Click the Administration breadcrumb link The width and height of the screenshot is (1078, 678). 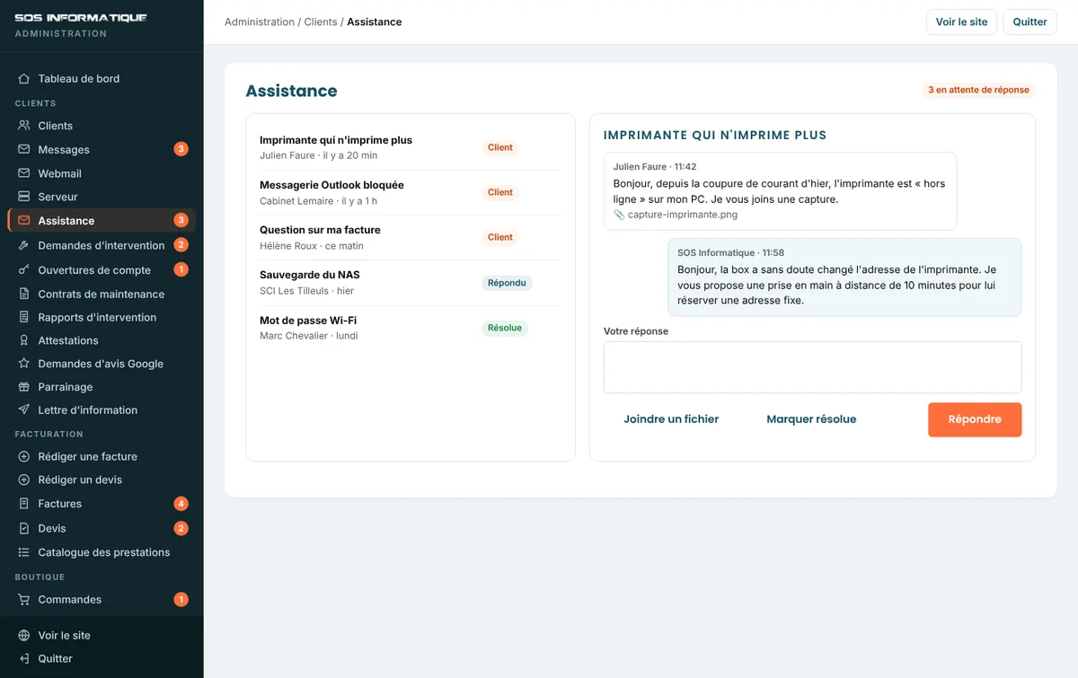[x=260, y=22]
